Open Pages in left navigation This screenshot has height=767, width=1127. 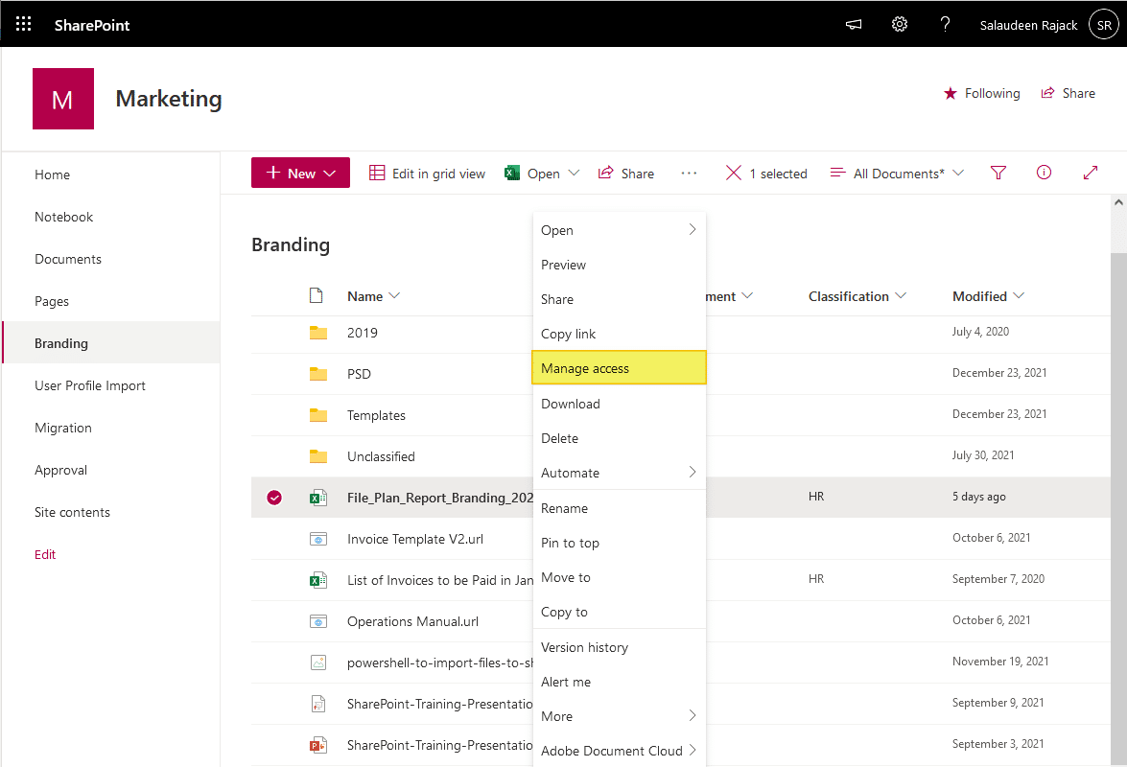click(52, 302)
